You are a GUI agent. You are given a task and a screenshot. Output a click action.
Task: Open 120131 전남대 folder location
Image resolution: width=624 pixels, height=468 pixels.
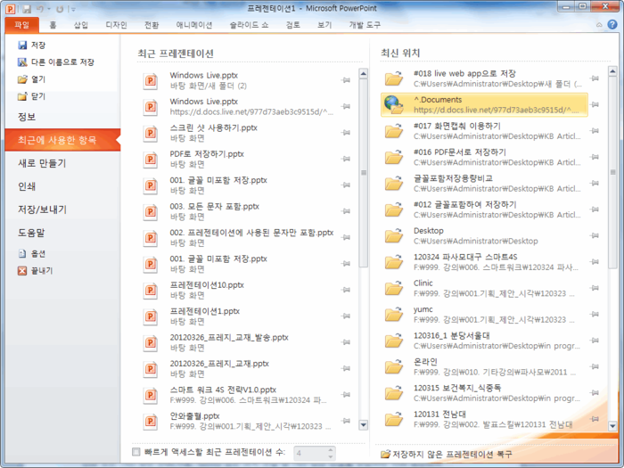tap(486, 419)
